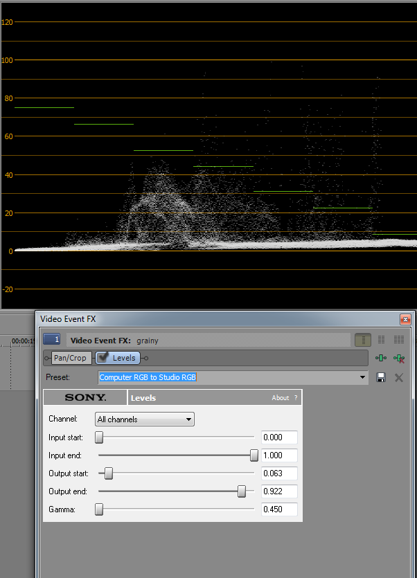Select the Levels effect in chain
417x578 pixels.
tap(124, 358)
